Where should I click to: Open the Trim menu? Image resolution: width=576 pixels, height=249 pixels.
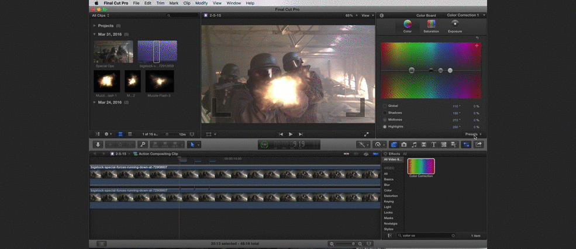click(160, 3)
